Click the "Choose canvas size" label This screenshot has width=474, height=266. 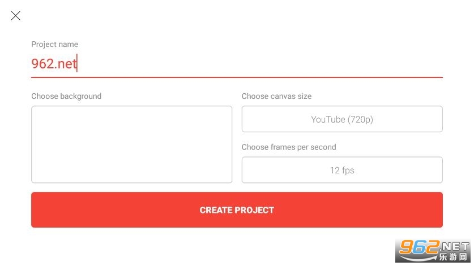(x=276, y=96)
